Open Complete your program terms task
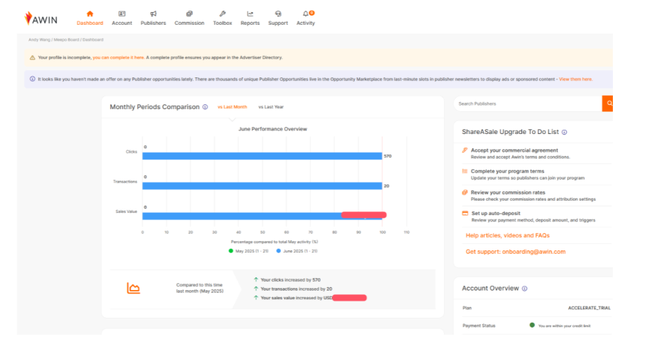Viewport: 669px width, 339px height. 507,171
